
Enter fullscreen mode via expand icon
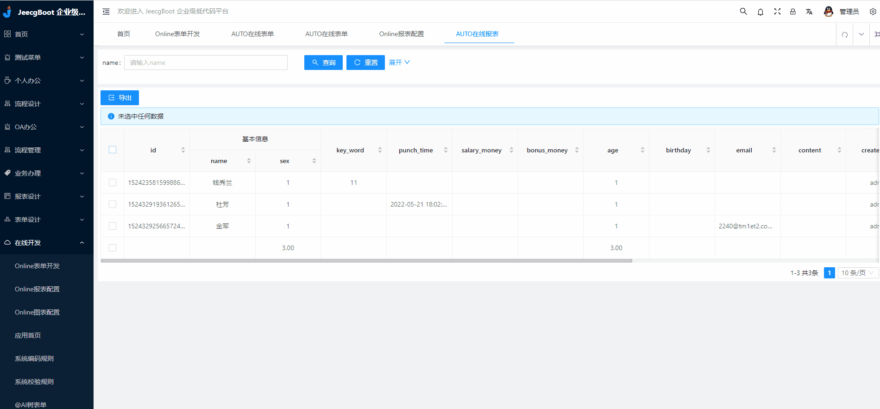tap(777, 12)
